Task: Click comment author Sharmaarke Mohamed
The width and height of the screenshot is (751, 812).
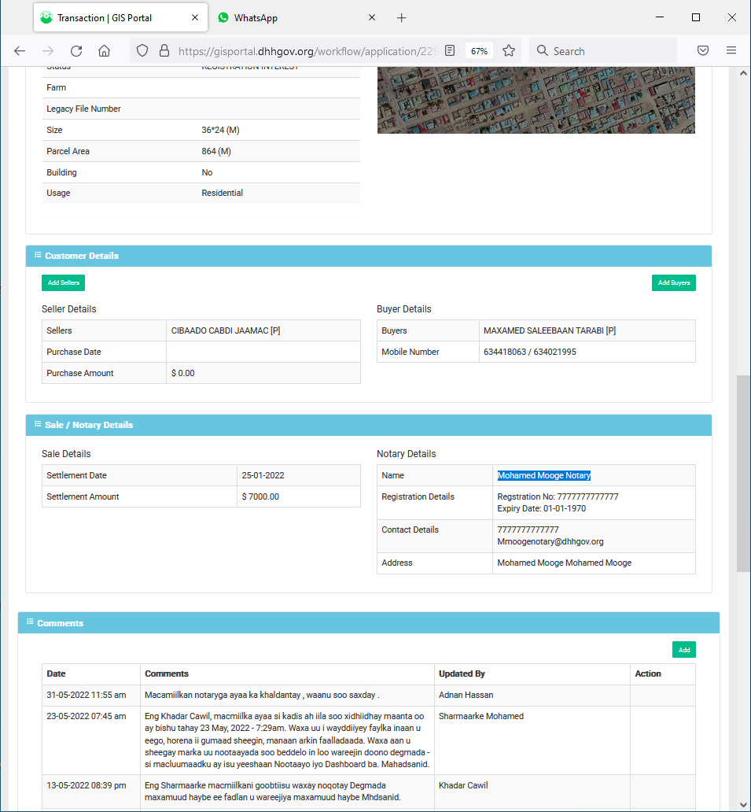Action: [x=480, y=716]
